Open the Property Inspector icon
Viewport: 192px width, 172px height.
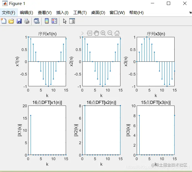72,21
